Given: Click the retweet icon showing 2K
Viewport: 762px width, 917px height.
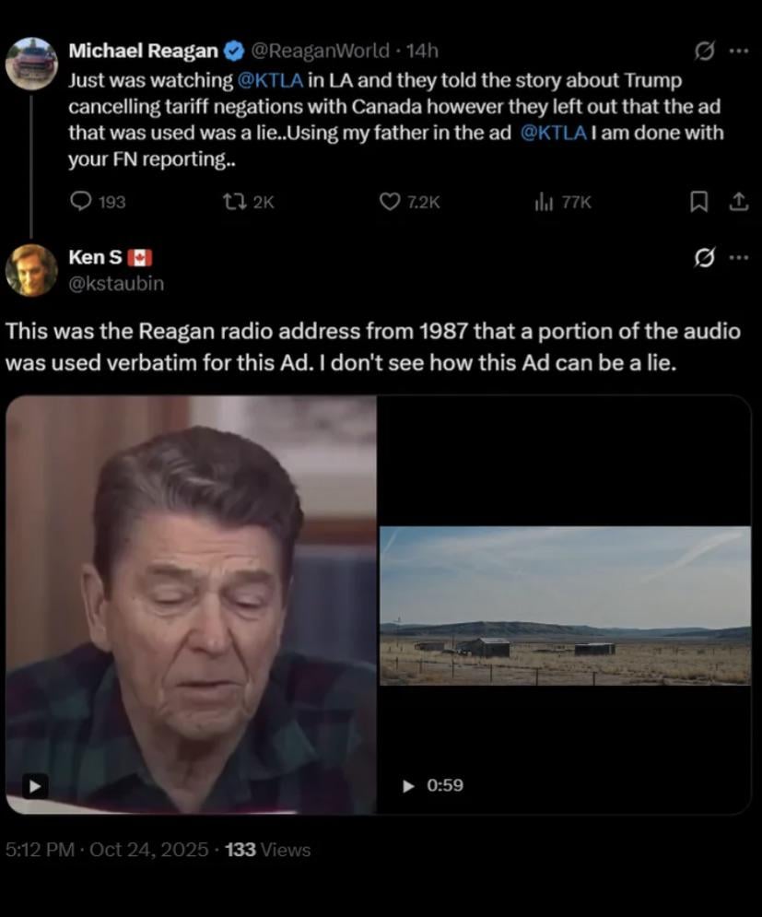Looking at the screenshot, I should coord(229,201).
